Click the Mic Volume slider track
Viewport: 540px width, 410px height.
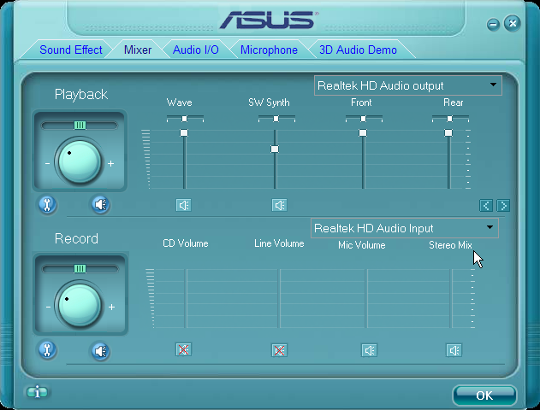(x=367, y=298)
